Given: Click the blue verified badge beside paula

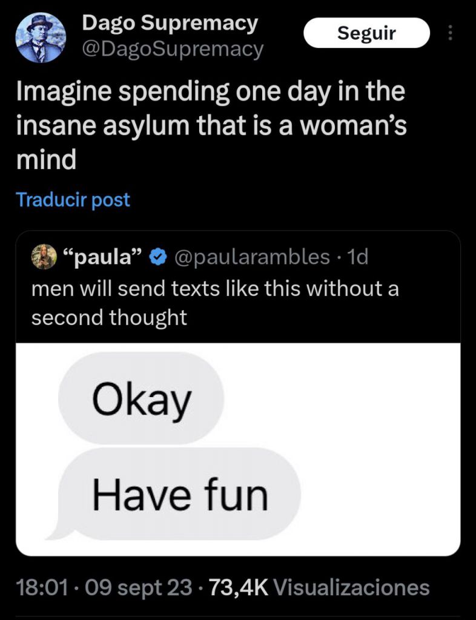Looking at the screenshot, I should (157, 257).
